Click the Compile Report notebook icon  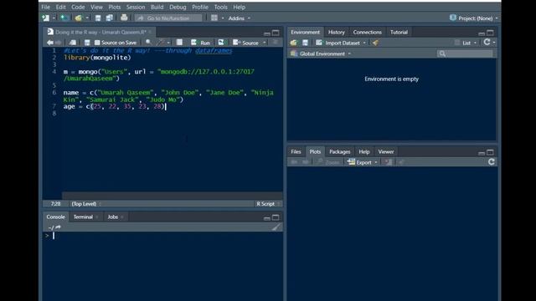[179, 43]
